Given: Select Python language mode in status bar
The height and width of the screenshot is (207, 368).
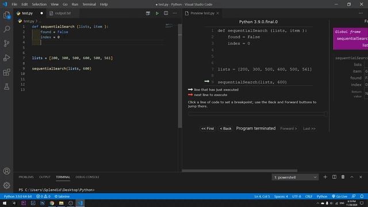Looking at the screenshot, I should point(322,197).
